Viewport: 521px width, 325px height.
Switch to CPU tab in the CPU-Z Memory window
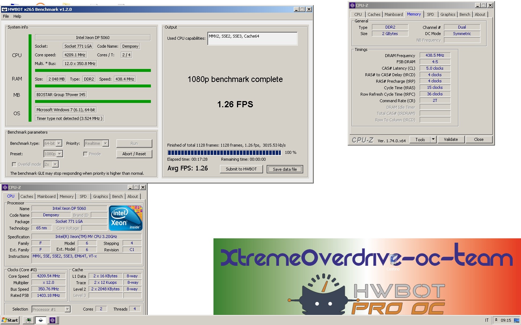358,14
